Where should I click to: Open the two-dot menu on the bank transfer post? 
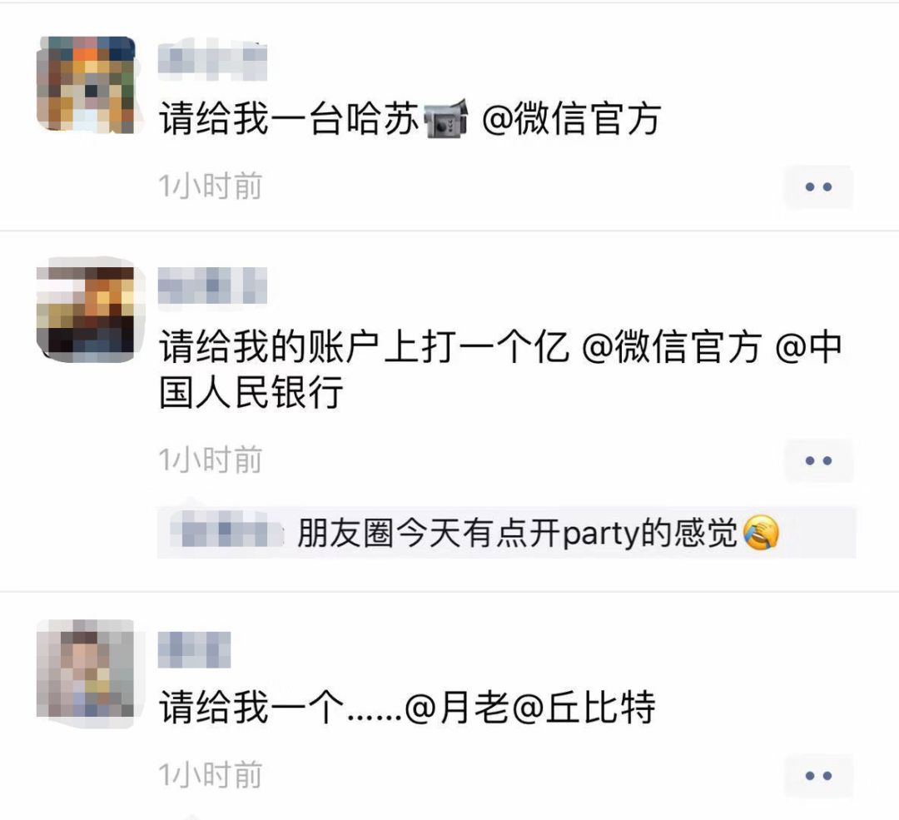click(818, 460)
